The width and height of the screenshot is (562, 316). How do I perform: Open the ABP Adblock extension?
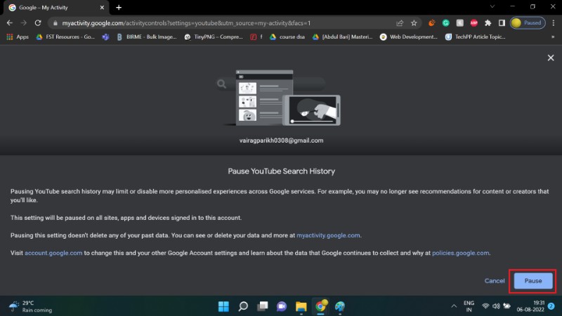473,23
